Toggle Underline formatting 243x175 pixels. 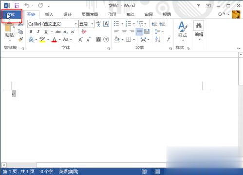(46, 32)
